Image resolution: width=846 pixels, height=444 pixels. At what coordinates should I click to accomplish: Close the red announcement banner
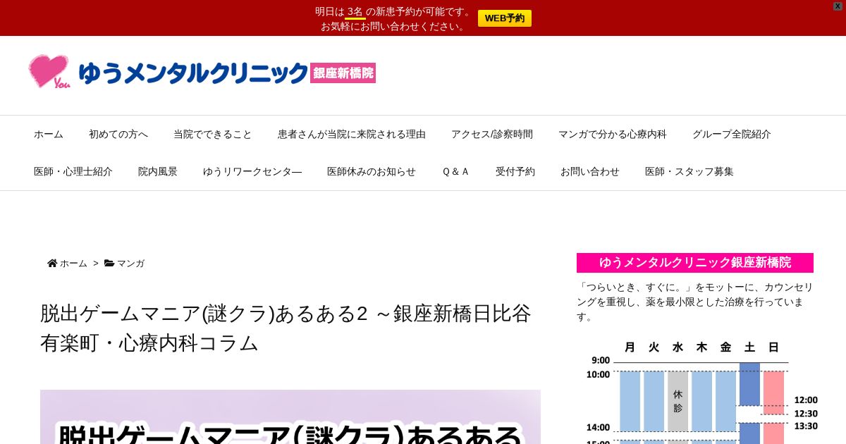click(838, 6)
